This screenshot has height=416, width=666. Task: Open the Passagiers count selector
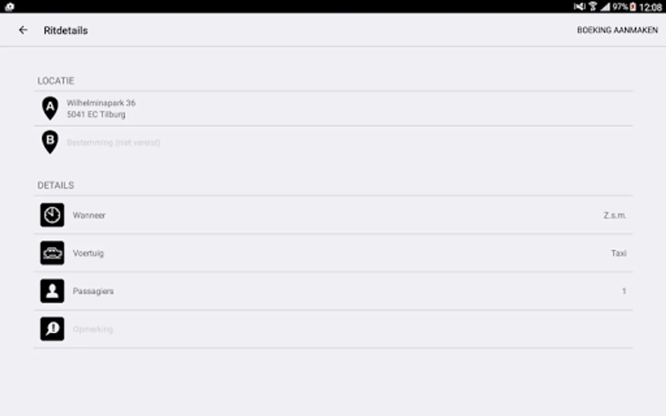333,291
